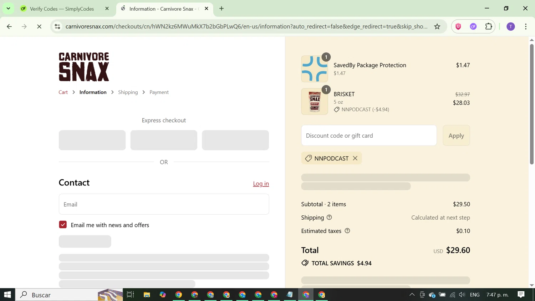
Task: Open a new browser tab
Action: tap(221, 9)
